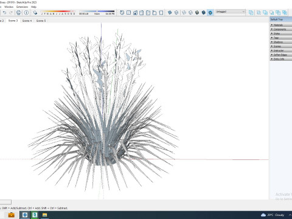Open the Help menu
292x219 pixels.
(33, 7)
